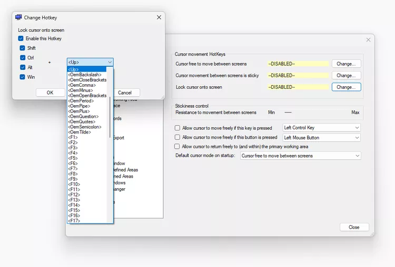Click DISABLED field for Lock cursor onto screen

point(298,87)
